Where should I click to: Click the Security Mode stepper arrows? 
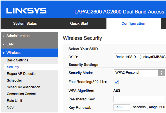coord(162,73)
